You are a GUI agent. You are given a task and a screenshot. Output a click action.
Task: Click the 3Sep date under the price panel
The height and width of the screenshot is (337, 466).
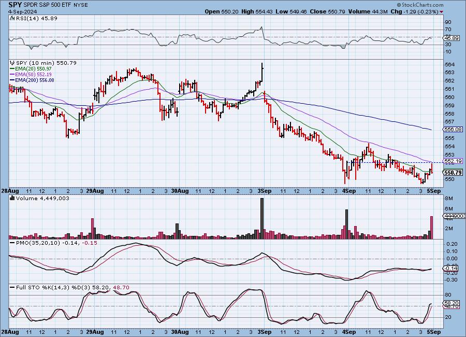(265, 191)
